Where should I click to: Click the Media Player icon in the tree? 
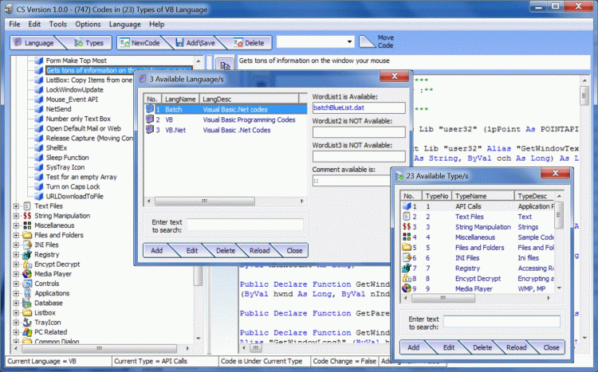27,274
